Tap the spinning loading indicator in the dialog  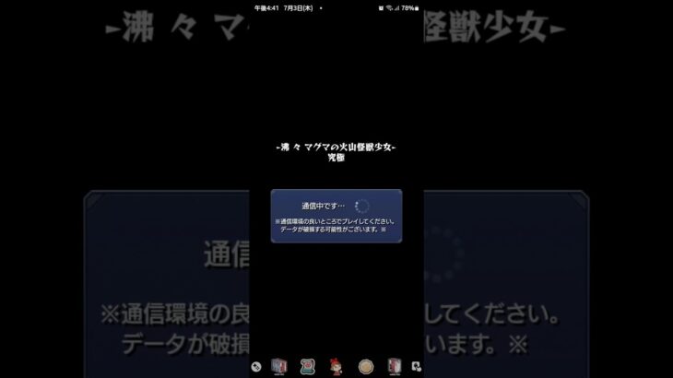tap(361, 207)
